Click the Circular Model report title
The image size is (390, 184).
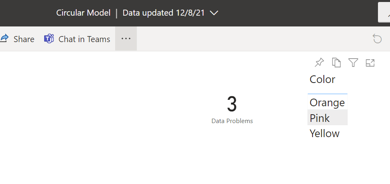(x=83, y=13)
